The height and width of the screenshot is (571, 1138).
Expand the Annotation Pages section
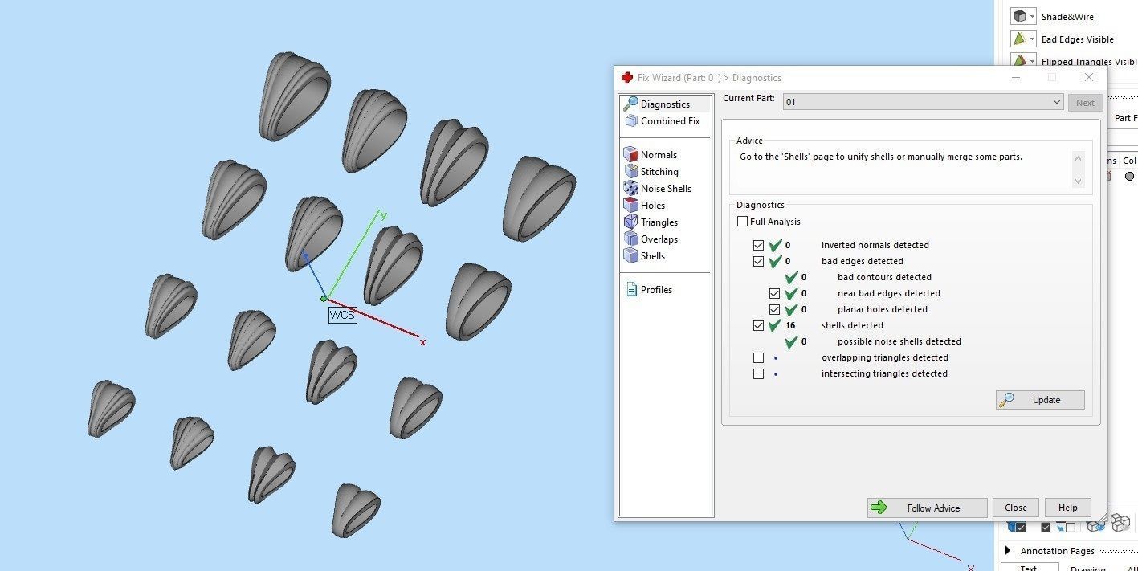pos(1007,550)
